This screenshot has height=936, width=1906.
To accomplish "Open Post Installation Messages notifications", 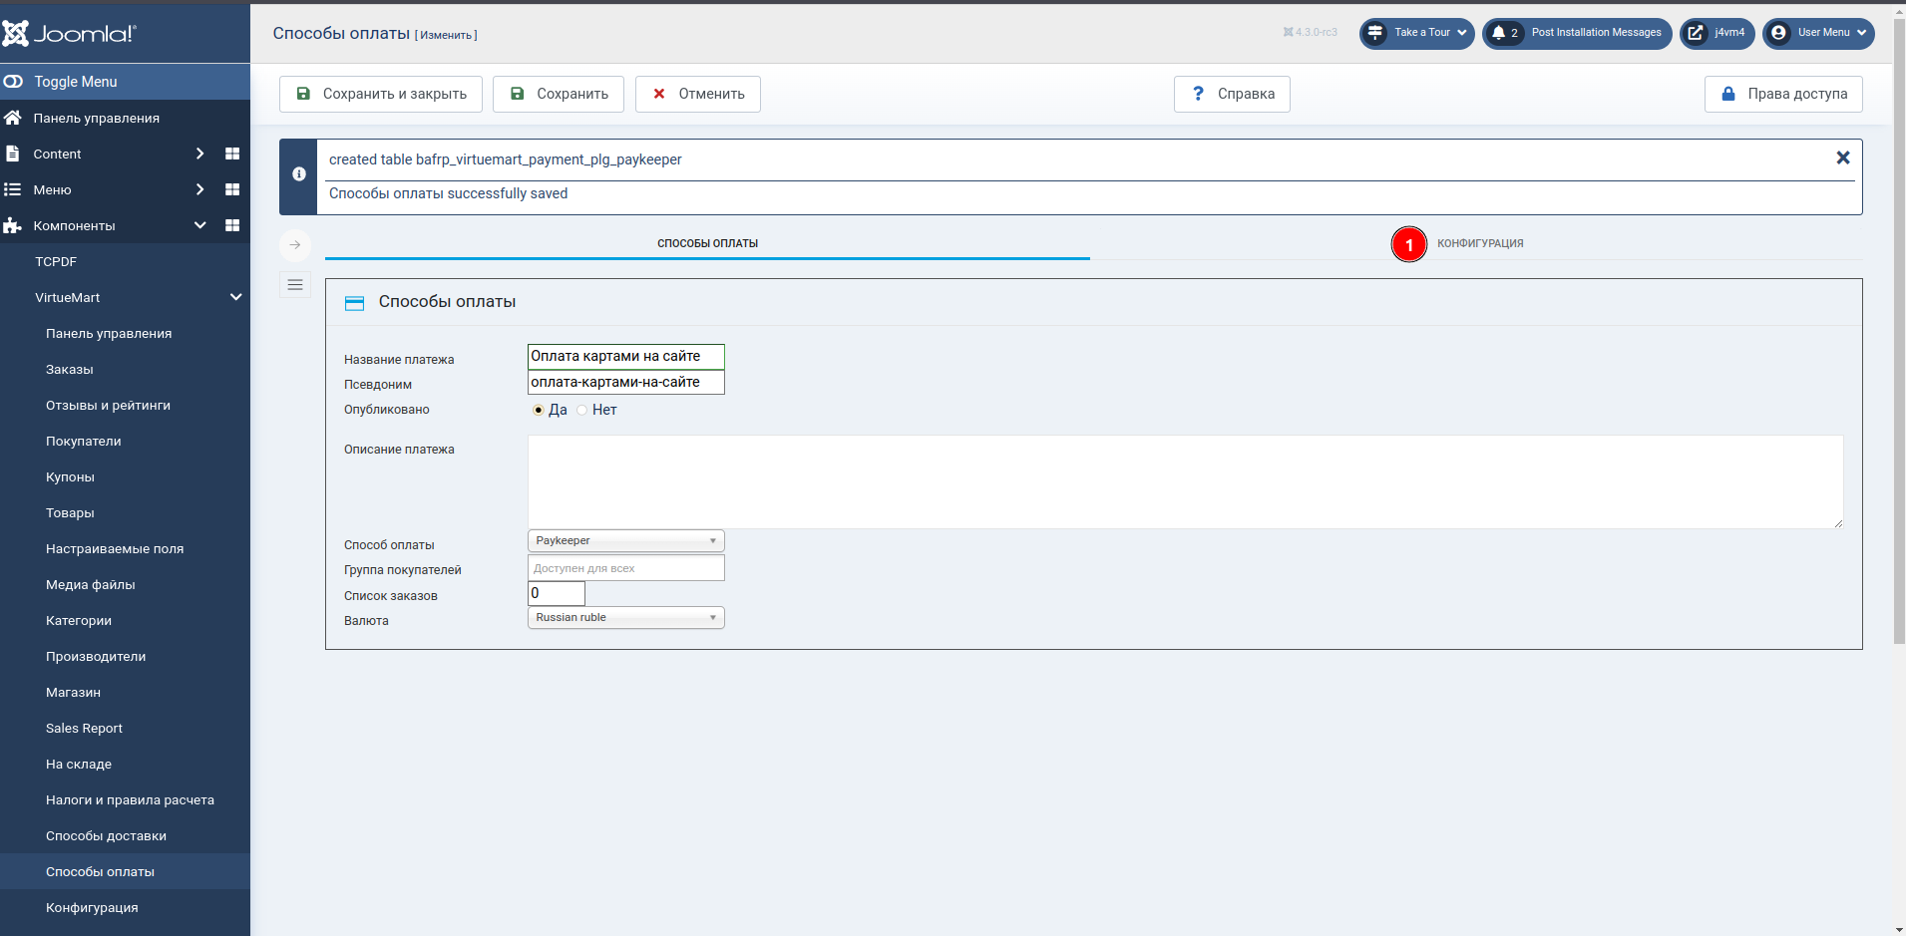I will coord(1577,33).
